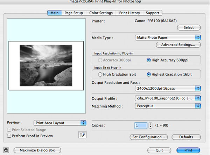Open the Output Profile dropdown
210x155 pixels.
pyautogui.click(x=168, y=98)
